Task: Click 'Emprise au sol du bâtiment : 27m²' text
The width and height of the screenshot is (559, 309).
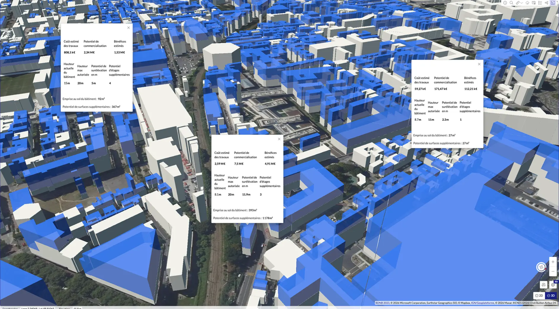Action: 434,135
